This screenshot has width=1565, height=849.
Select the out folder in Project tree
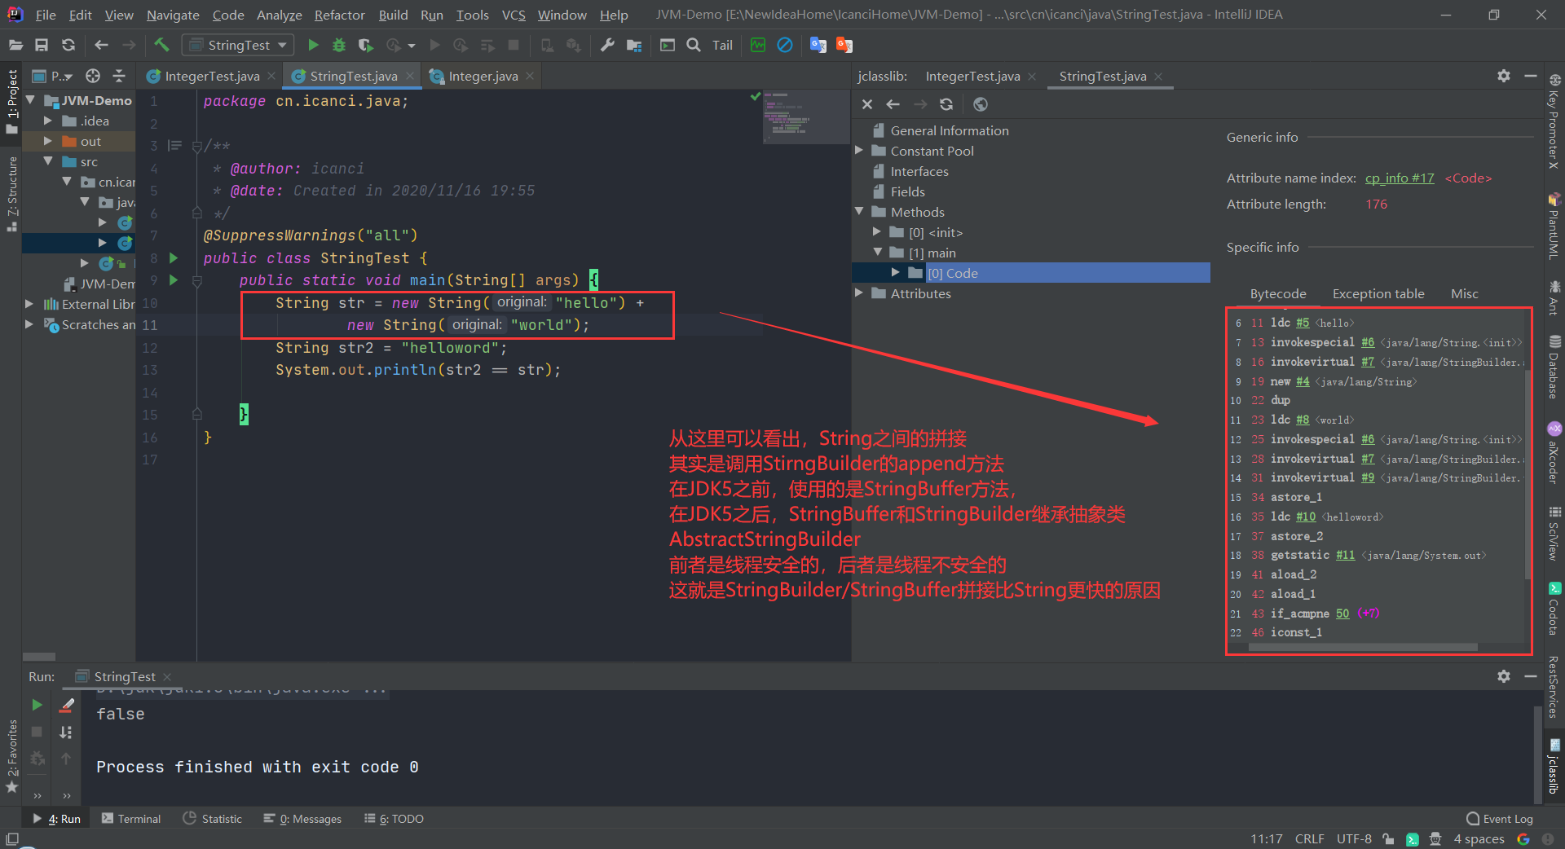pyautogui.click(x=90, y=141)
